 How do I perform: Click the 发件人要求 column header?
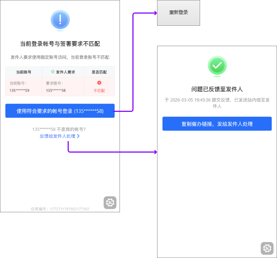[x=65, y=72]
